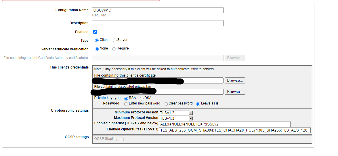
Task: Select the Enter new password option
Action: click(x=126, y=104)
